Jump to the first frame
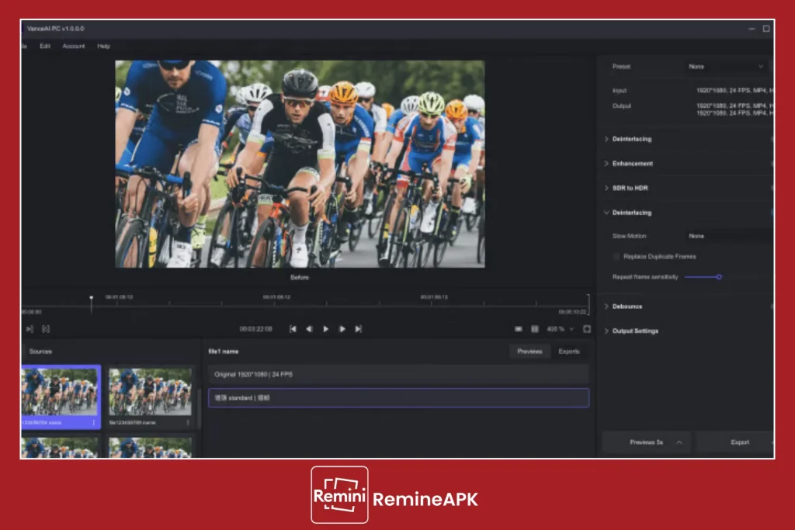 coord(292,328)
